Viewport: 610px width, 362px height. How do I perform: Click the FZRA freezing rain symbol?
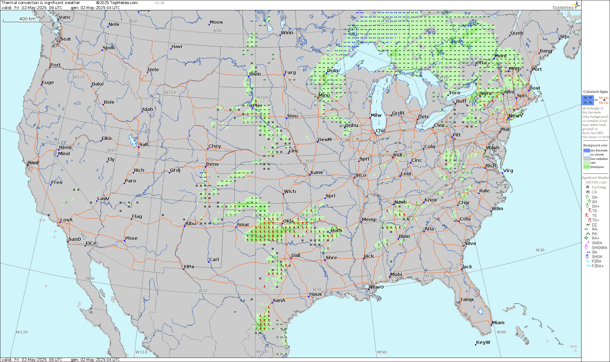589,261
